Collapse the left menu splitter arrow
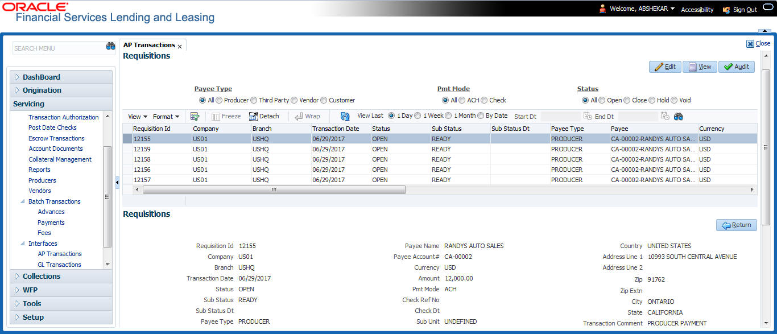This screenshot has width=777, height=334. (x=117, y=182)
